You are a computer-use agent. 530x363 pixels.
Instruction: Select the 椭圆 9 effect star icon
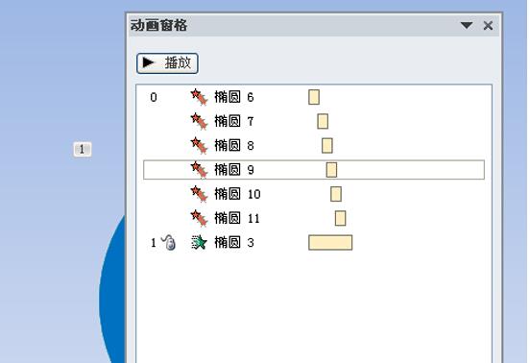point(199,170)
